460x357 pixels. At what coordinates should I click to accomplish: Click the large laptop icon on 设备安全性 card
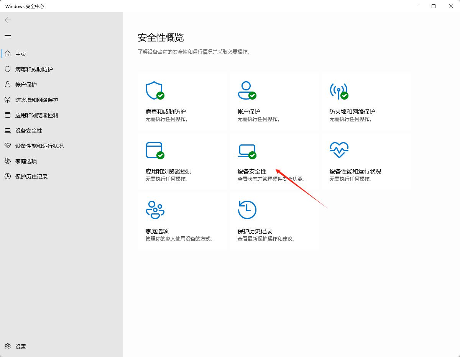247,151
